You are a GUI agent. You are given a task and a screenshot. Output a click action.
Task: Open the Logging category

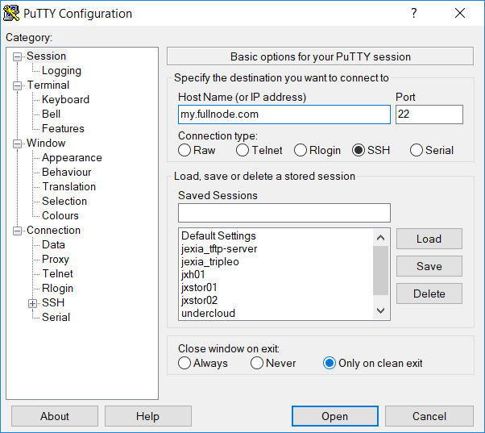coord(61,71)
